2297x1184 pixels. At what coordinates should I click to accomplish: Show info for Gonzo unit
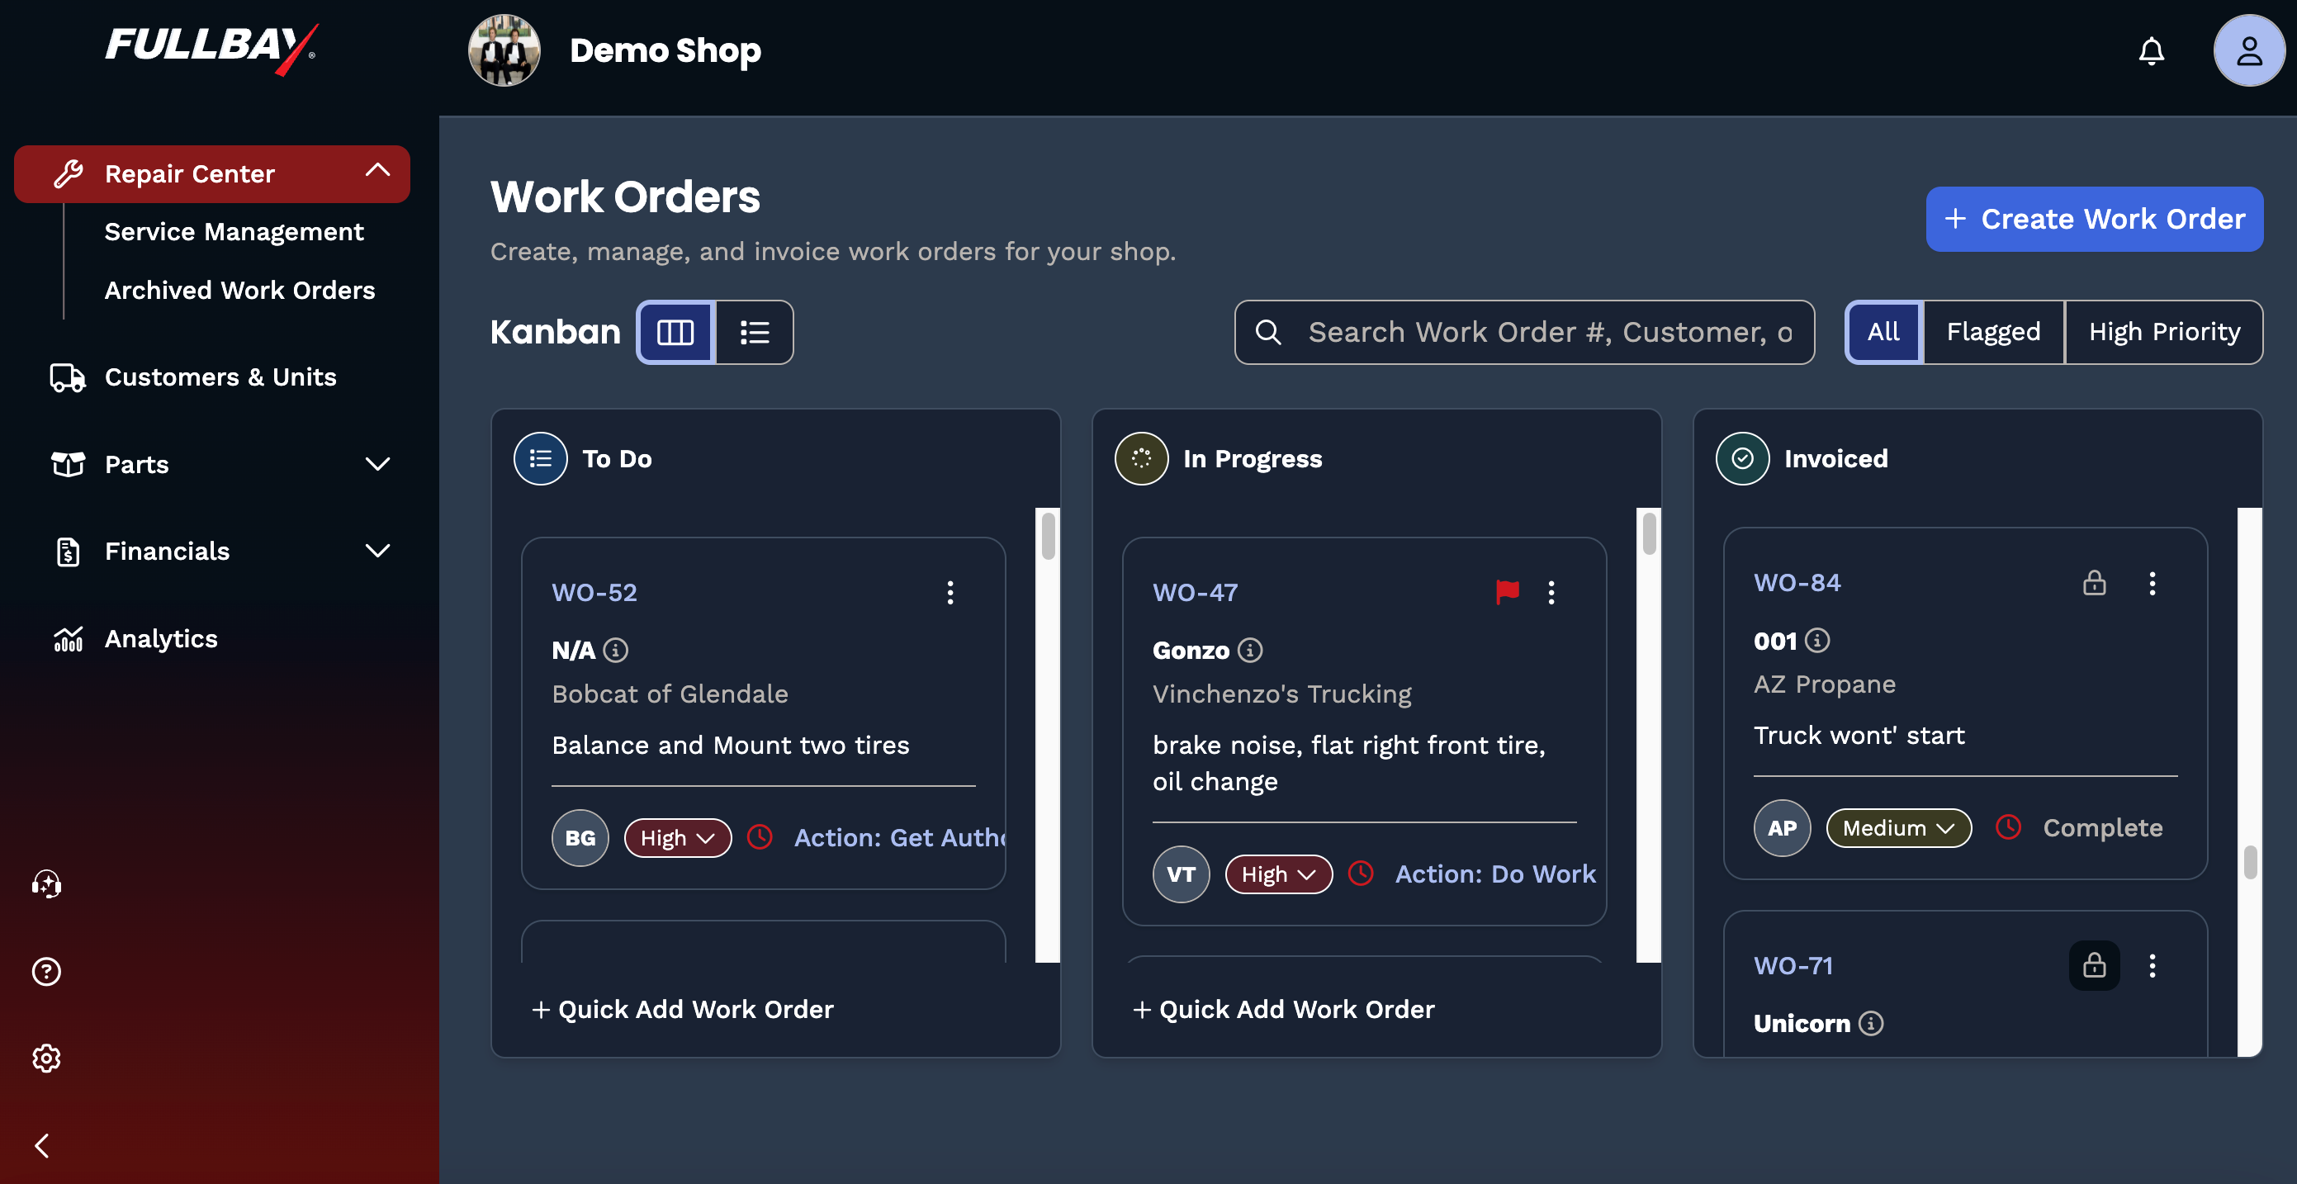point(1250,651)
